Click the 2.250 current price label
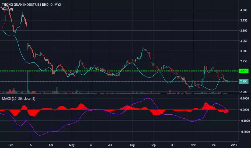 click(244, 81)
